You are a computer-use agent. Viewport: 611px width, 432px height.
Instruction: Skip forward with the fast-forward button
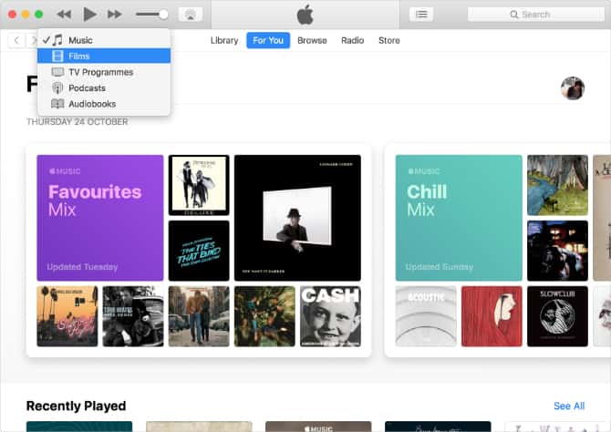[x=115, y=15]
